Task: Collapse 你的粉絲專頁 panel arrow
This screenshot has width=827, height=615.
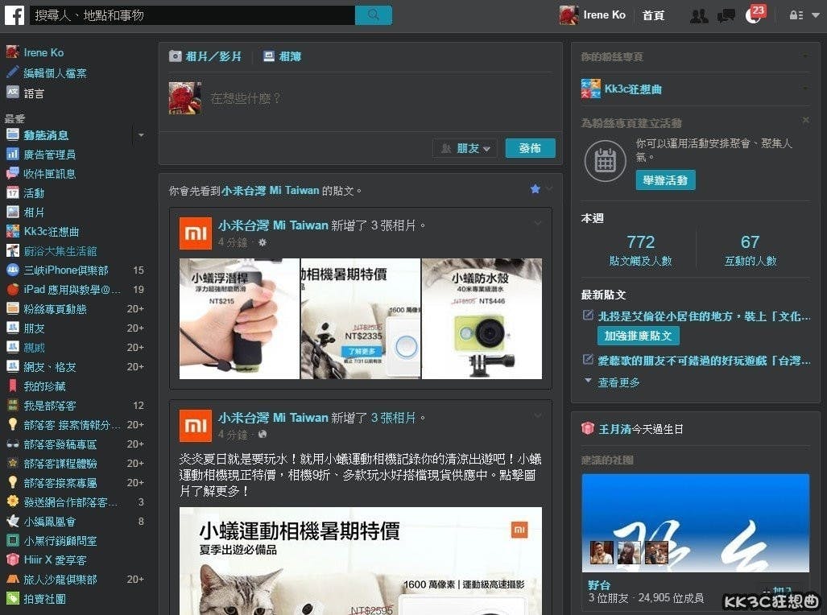Action: [805, 56]
